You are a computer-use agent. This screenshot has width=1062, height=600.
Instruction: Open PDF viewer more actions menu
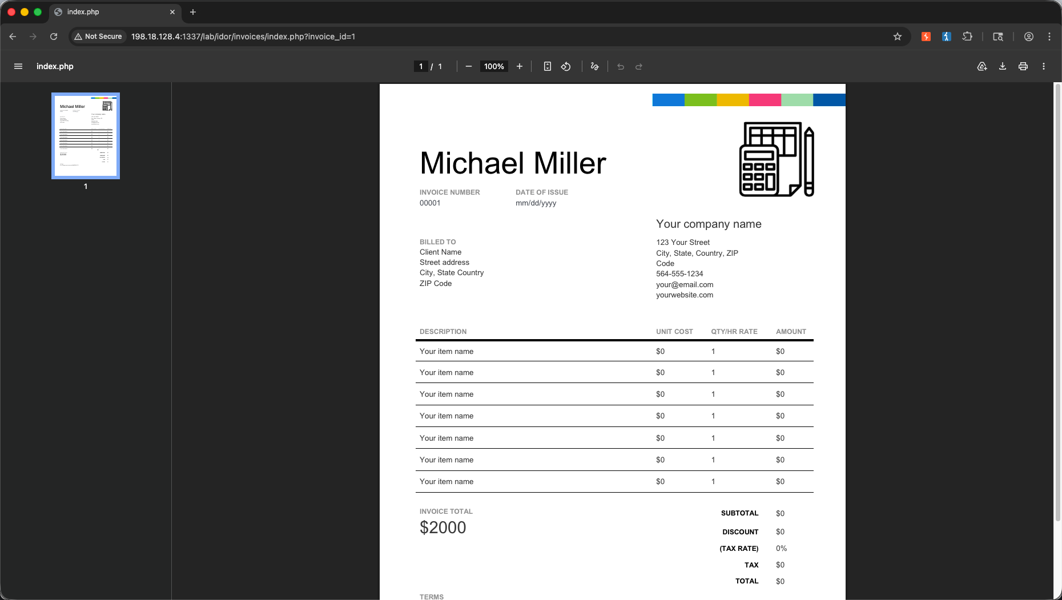1044,66
